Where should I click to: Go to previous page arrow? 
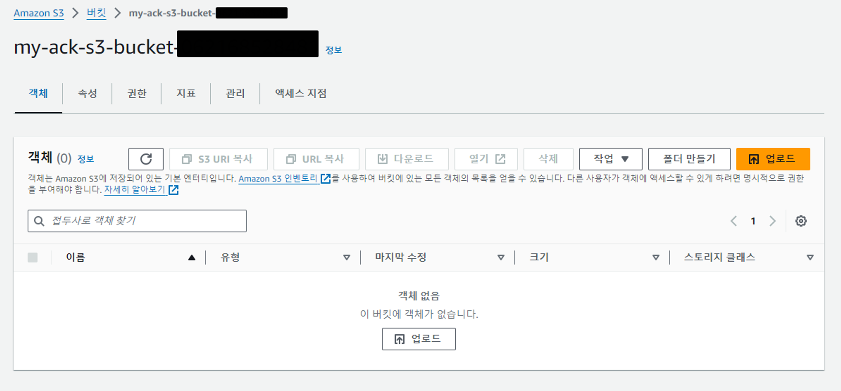pos(734,221)
